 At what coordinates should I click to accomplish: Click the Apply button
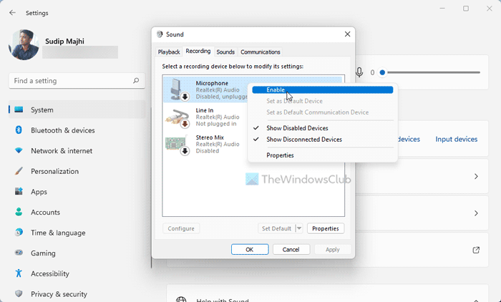333,250
